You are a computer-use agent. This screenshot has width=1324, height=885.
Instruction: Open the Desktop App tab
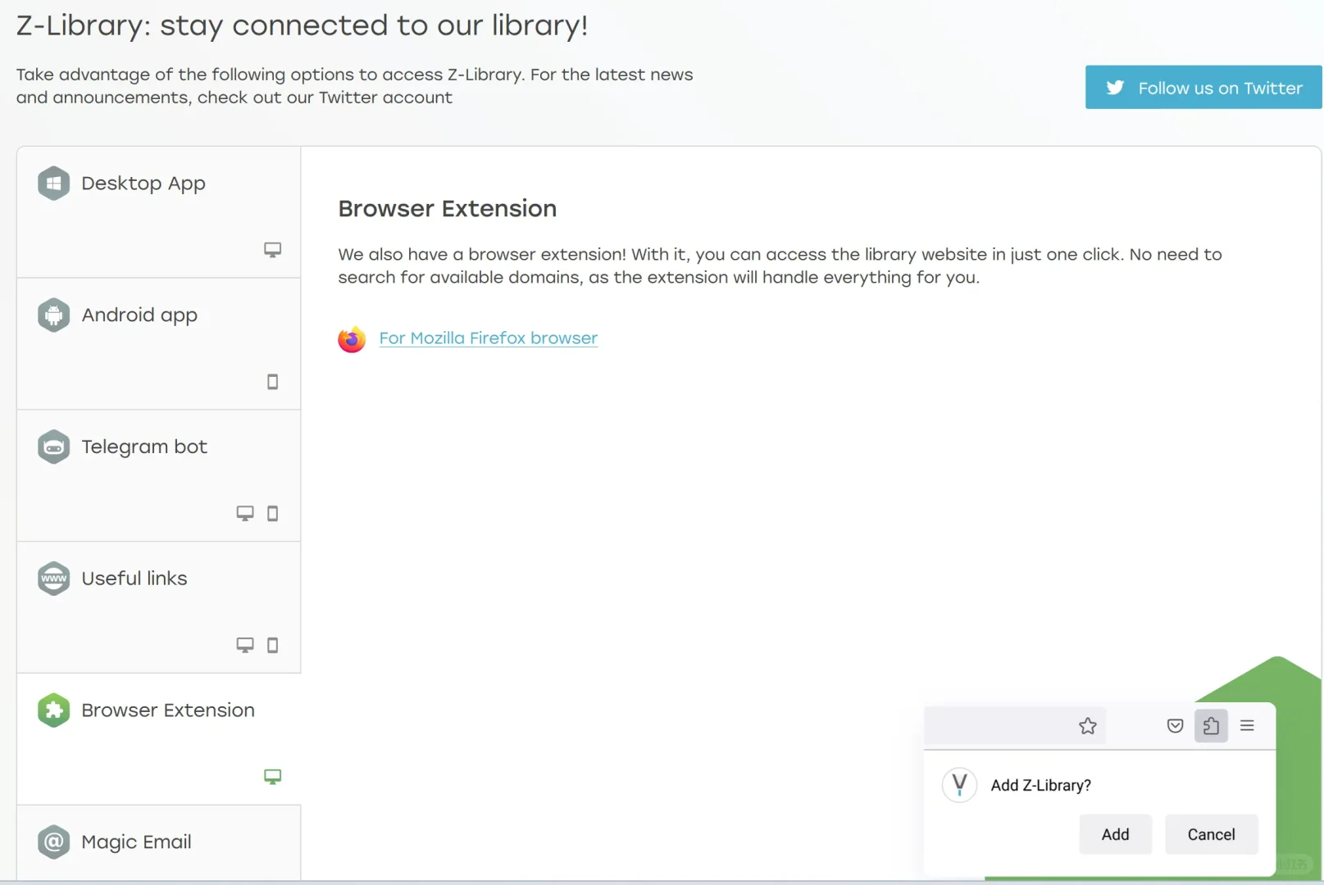click(158, 212)
